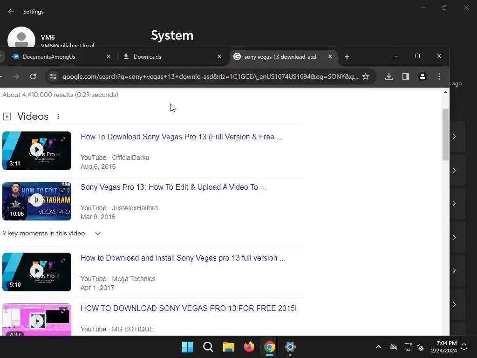Screen dimensions: 477x358
Task: Select the sony vegas 13 download-asd tab
Action: 280,56
